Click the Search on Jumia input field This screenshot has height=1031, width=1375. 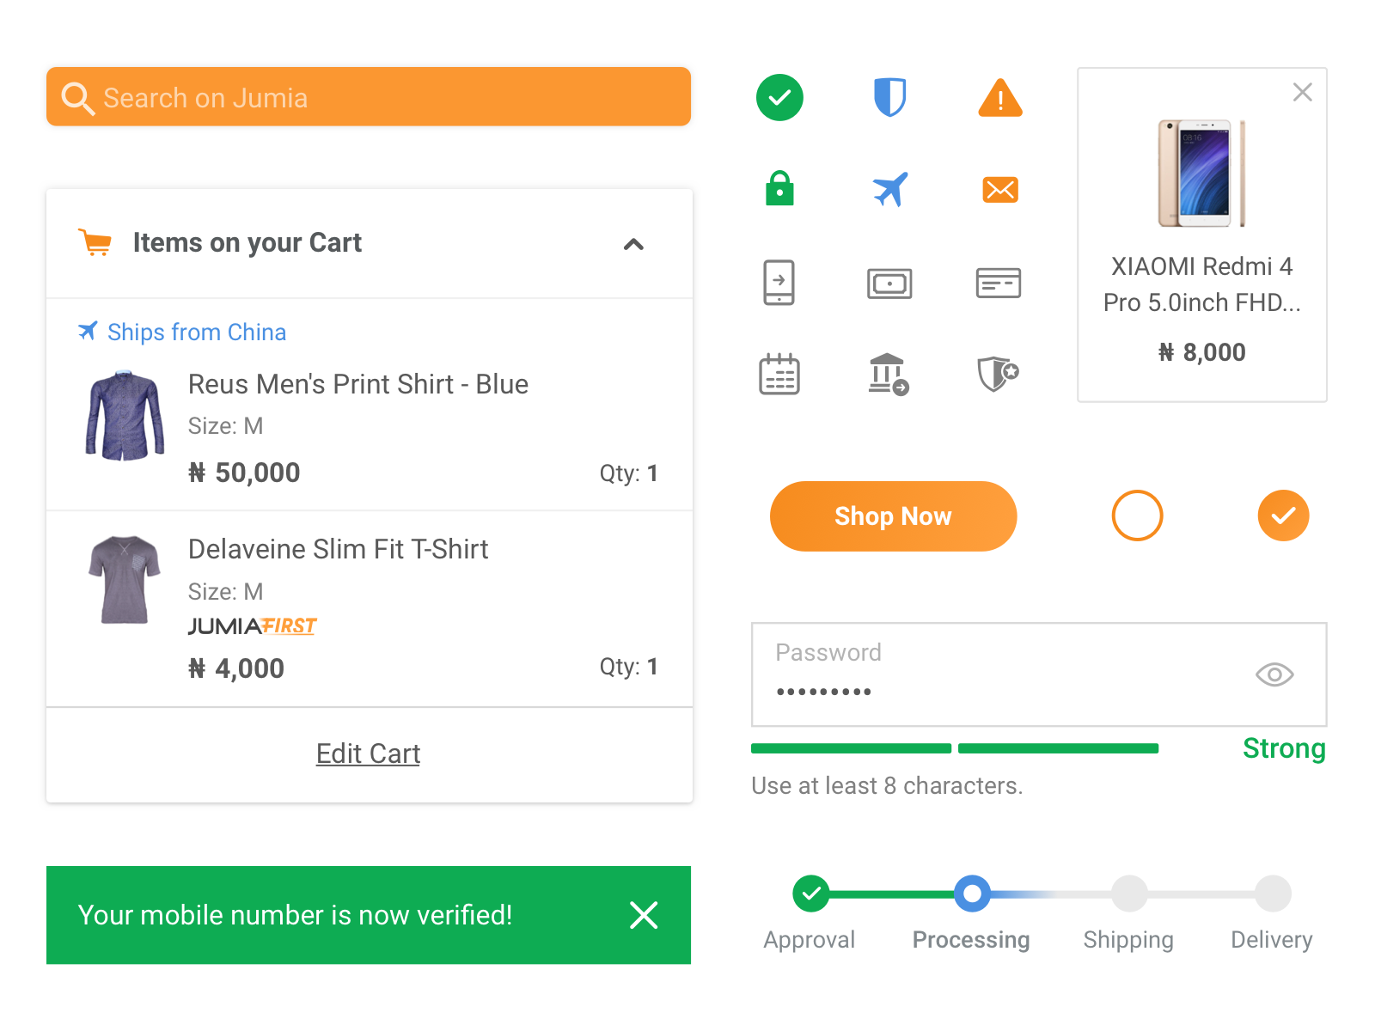368,97
